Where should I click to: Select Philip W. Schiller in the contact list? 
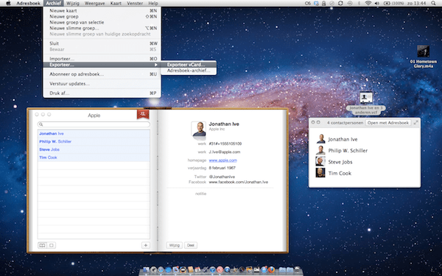[94, 141]
